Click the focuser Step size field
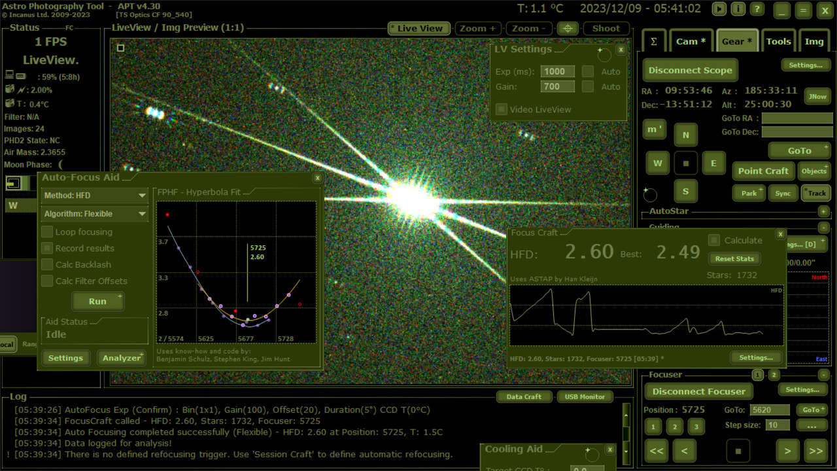The image size is (837, 471). coord(777,425)
